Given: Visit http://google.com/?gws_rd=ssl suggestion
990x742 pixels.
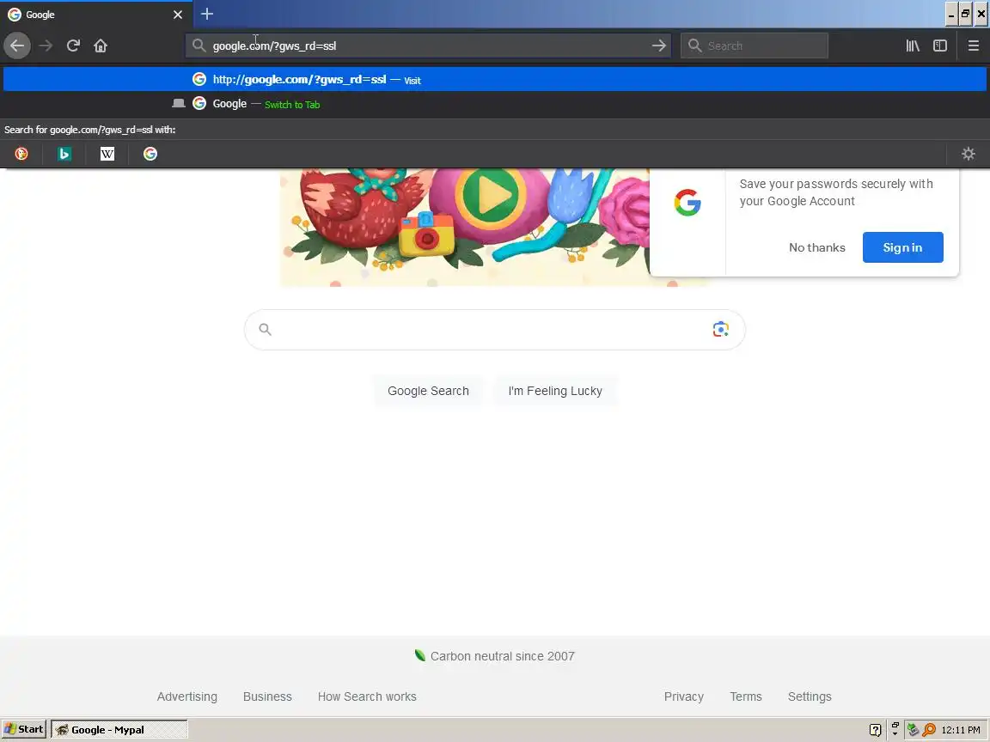Looking at the screenshot, I should pos(495,80).
